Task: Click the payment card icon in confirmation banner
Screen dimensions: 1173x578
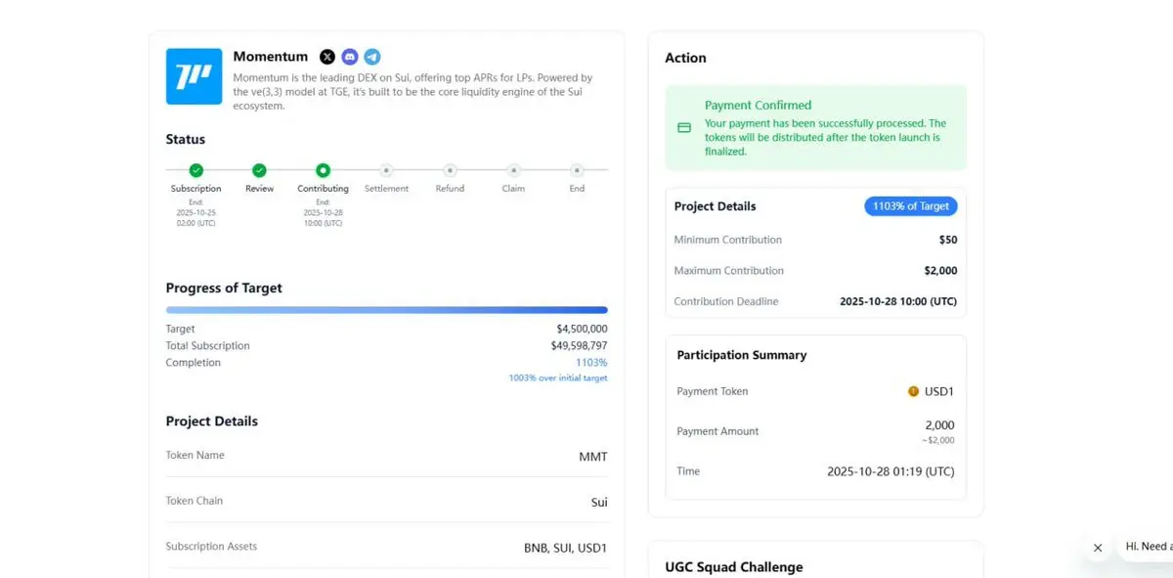Action: pyautogui.click(x=684, y=128)
